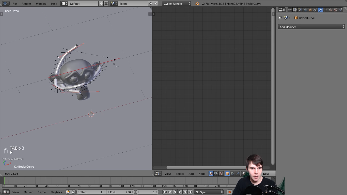Switch to the Material properties tab

[x=330, y=10]
